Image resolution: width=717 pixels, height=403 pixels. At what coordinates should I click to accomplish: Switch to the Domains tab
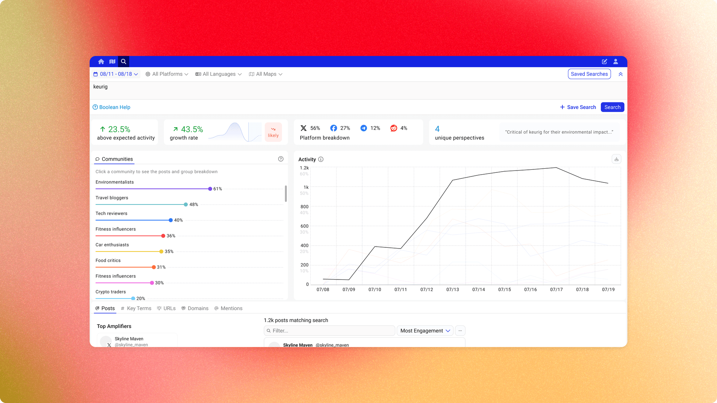195,308
